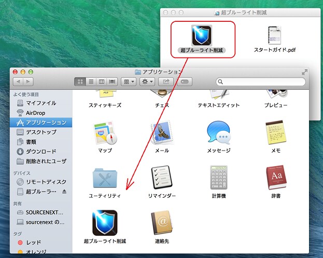Click the アプリケーション window title folder icon

138,72
